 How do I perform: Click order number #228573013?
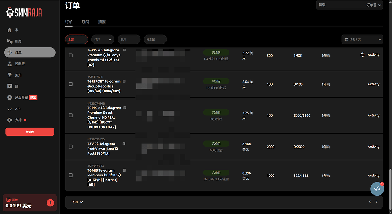(x=95, y=166)
